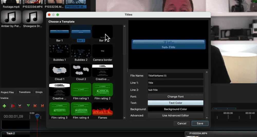This screenshot has height=137, width=257.
Task: Select the Amber music file icon
Action: click(11, 17)
